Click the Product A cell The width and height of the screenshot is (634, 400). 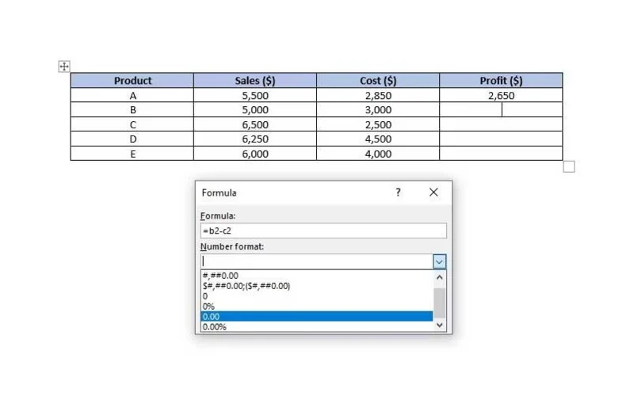(x=132, y=95)
